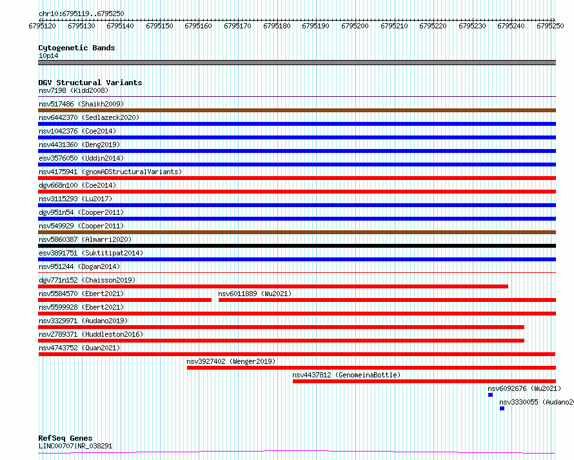574x460 pixels.
Task: Click the nsv951244 (Dogan2014) label
Action: [79, 266]
